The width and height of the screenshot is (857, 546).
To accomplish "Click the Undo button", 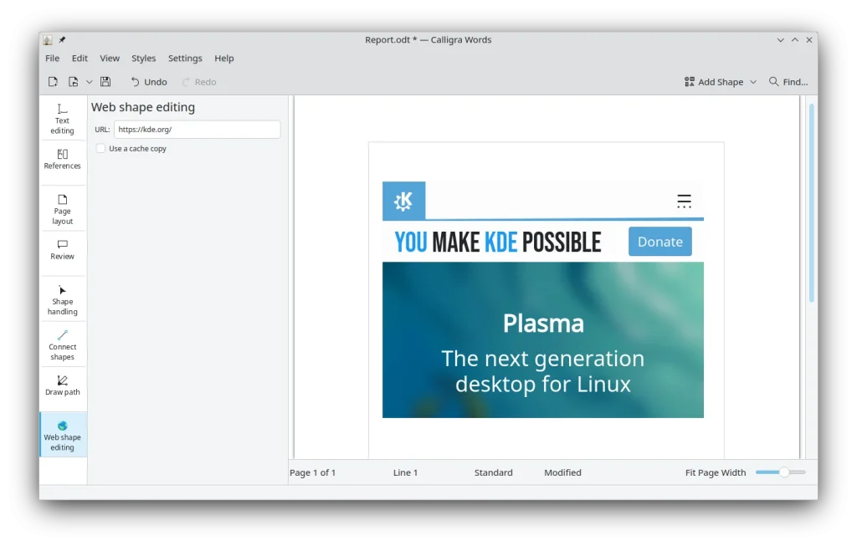I will [x=149, y=82].
